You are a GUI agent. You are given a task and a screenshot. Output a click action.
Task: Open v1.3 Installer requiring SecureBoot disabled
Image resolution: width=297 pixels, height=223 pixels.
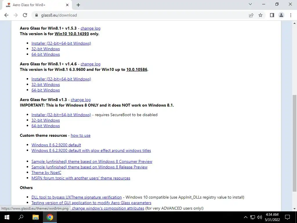click(x=61, y=115)
